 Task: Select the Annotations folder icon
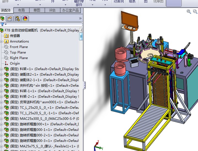coord(6,41)
